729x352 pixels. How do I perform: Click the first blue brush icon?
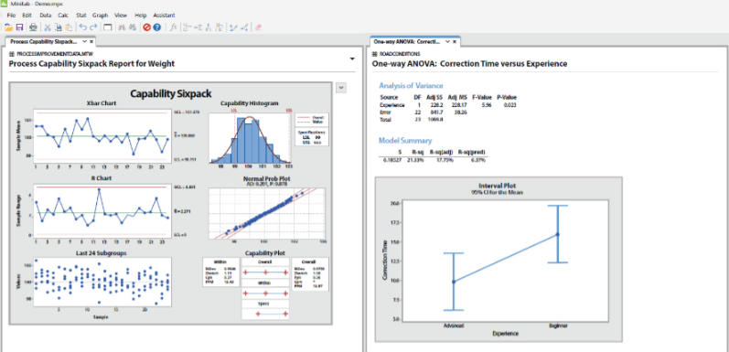point(233,27)
